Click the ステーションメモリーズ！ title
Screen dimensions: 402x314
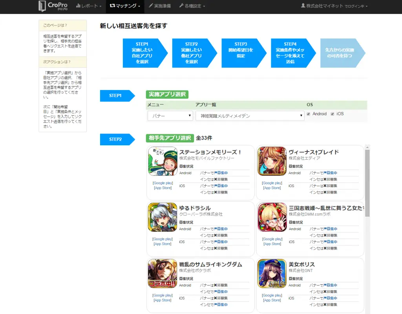point(210,152)
